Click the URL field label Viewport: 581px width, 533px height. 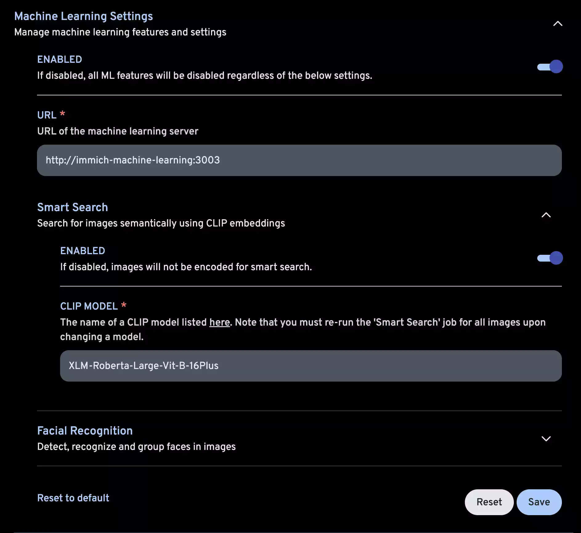pos(47,115)
